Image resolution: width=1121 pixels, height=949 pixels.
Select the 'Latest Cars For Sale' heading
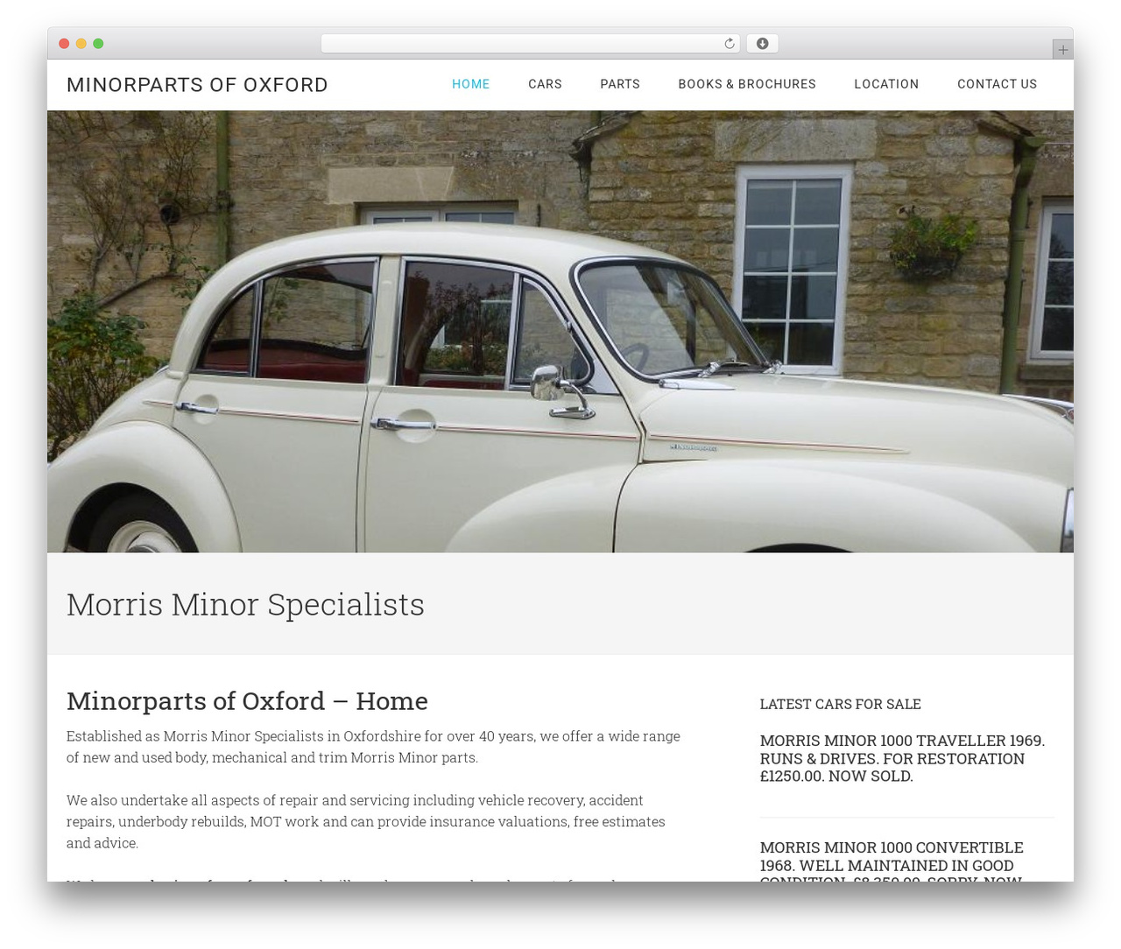pos(840,704)
